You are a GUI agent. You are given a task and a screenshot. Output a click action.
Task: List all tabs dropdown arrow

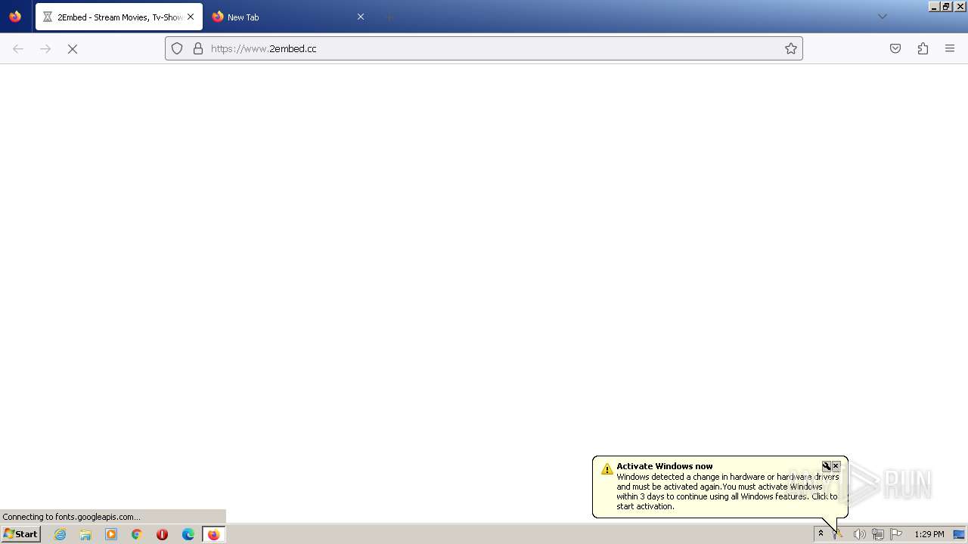[882, 17]
